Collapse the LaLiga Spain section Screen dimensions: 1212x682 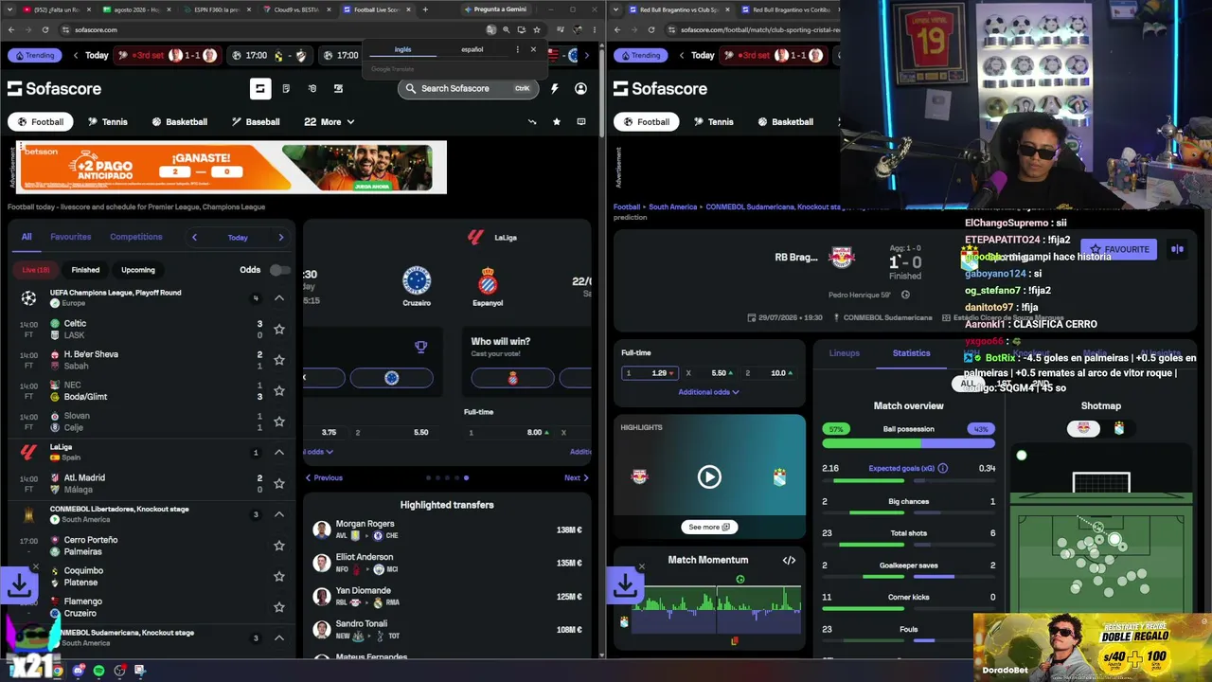pos(279,452)
